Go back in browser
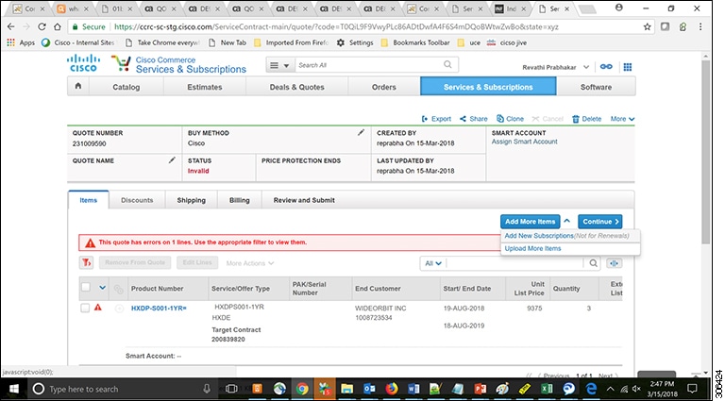The height and width of the screenshot is (401, 725). tap(11, 26)
